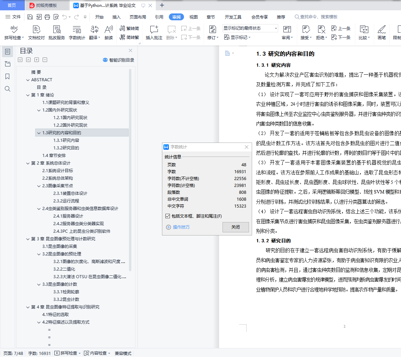401x357 pixels.
Task: Open 显示标记的最终状态 dropdown
Action: click(x=250, y=28)
